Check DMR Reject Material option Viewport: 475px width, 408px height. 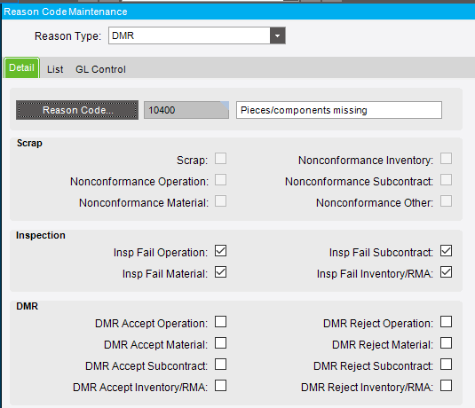447,343
